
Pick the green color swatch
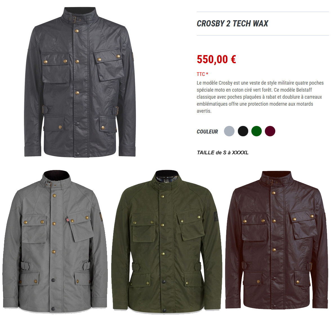[256, 131]
